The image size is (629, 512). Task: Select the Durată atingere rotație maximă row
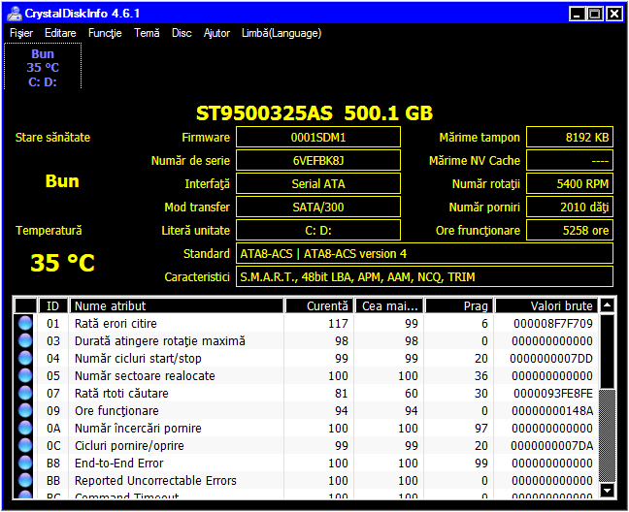pos(306,340)
